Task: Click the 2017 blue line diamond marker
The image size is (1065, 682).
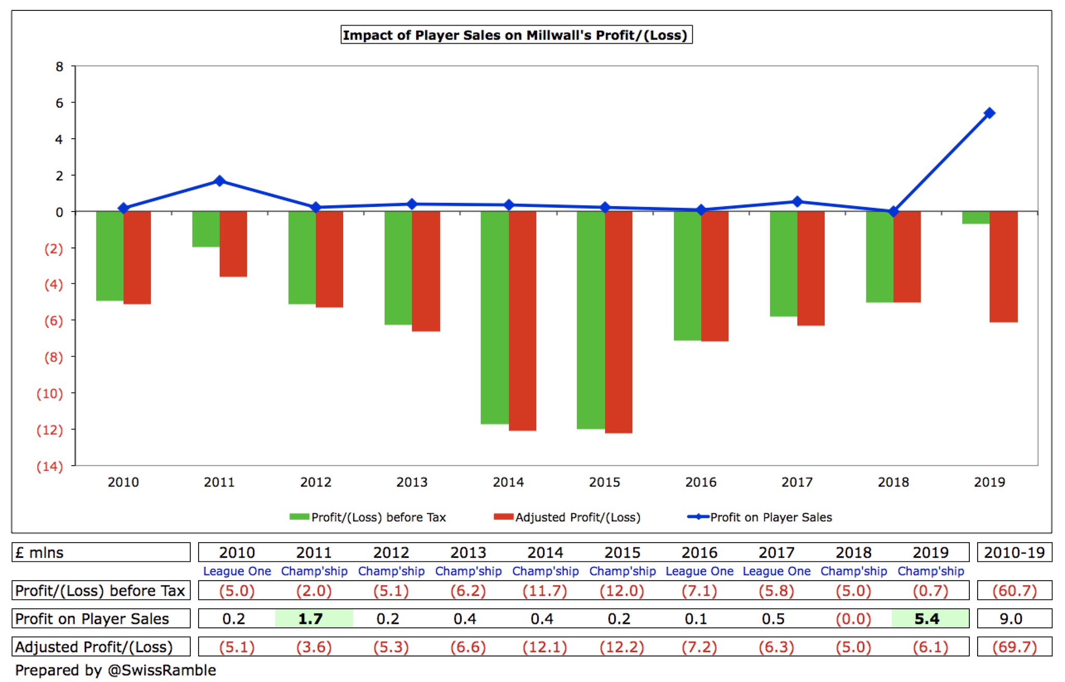Action: coord(797,202)
